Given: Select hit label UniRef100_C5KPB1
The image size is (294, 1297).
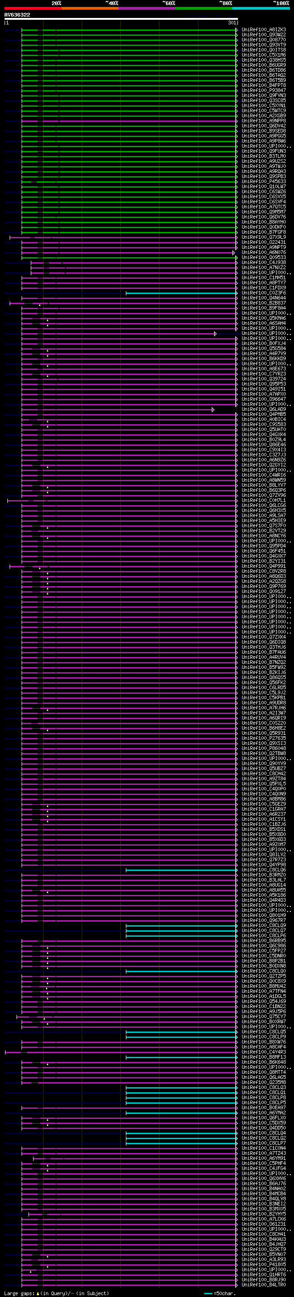Looking at the screenshot, I should (264, 698).
